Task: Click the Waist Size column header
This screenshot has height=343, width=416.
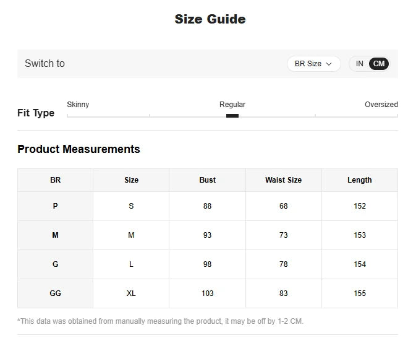Action: [x=284, y=180]
